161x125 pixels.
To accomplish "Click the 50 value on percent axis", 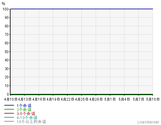I will [x=7, y=52].
